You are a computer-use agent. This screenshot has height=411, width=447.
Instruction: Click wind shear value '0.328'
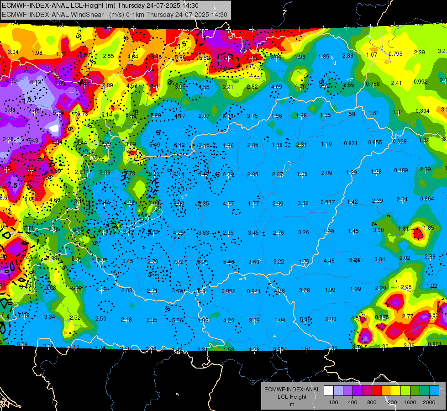click(x=400, y=142)
